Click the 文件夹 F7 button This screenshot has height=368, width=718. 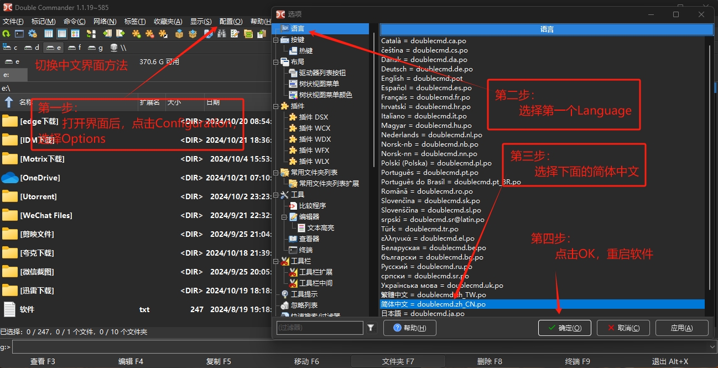[x=398, y=361]
